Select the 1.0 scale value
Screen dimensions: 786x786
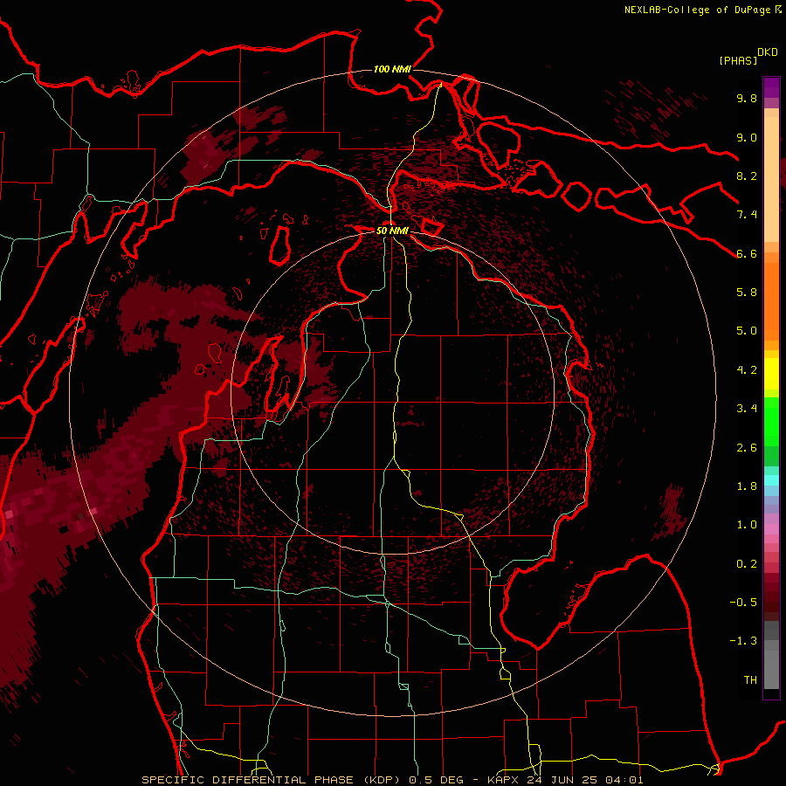[747, 525]
